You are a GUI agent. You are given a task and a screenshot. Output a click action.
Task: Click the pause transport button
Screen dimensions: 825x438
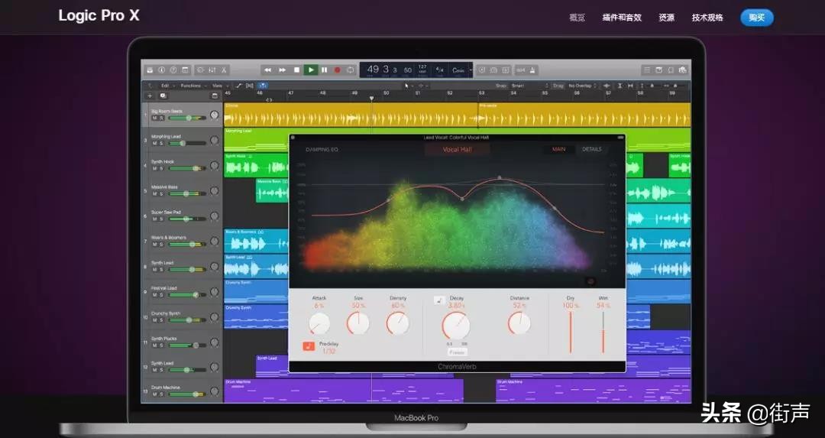click(x=324, y=70)
